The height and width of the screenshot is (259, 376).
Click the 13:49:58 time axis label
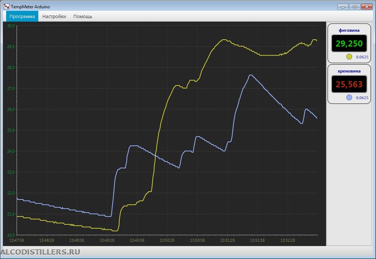click(x=137, y=240)
